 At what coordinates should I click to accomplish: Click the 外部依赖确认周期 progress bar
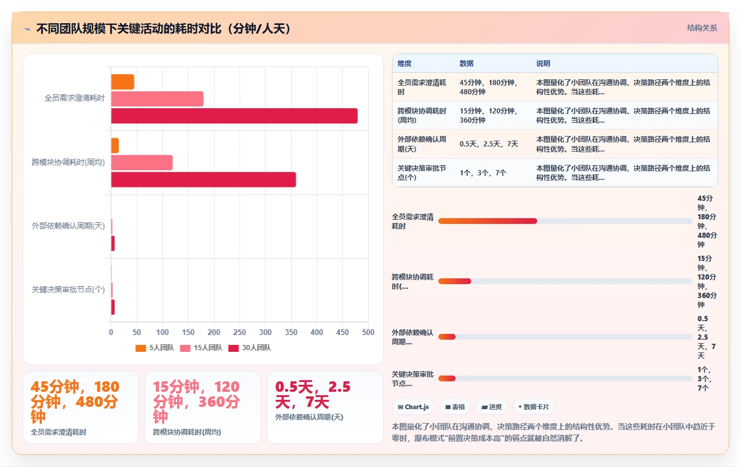(566, 337)
